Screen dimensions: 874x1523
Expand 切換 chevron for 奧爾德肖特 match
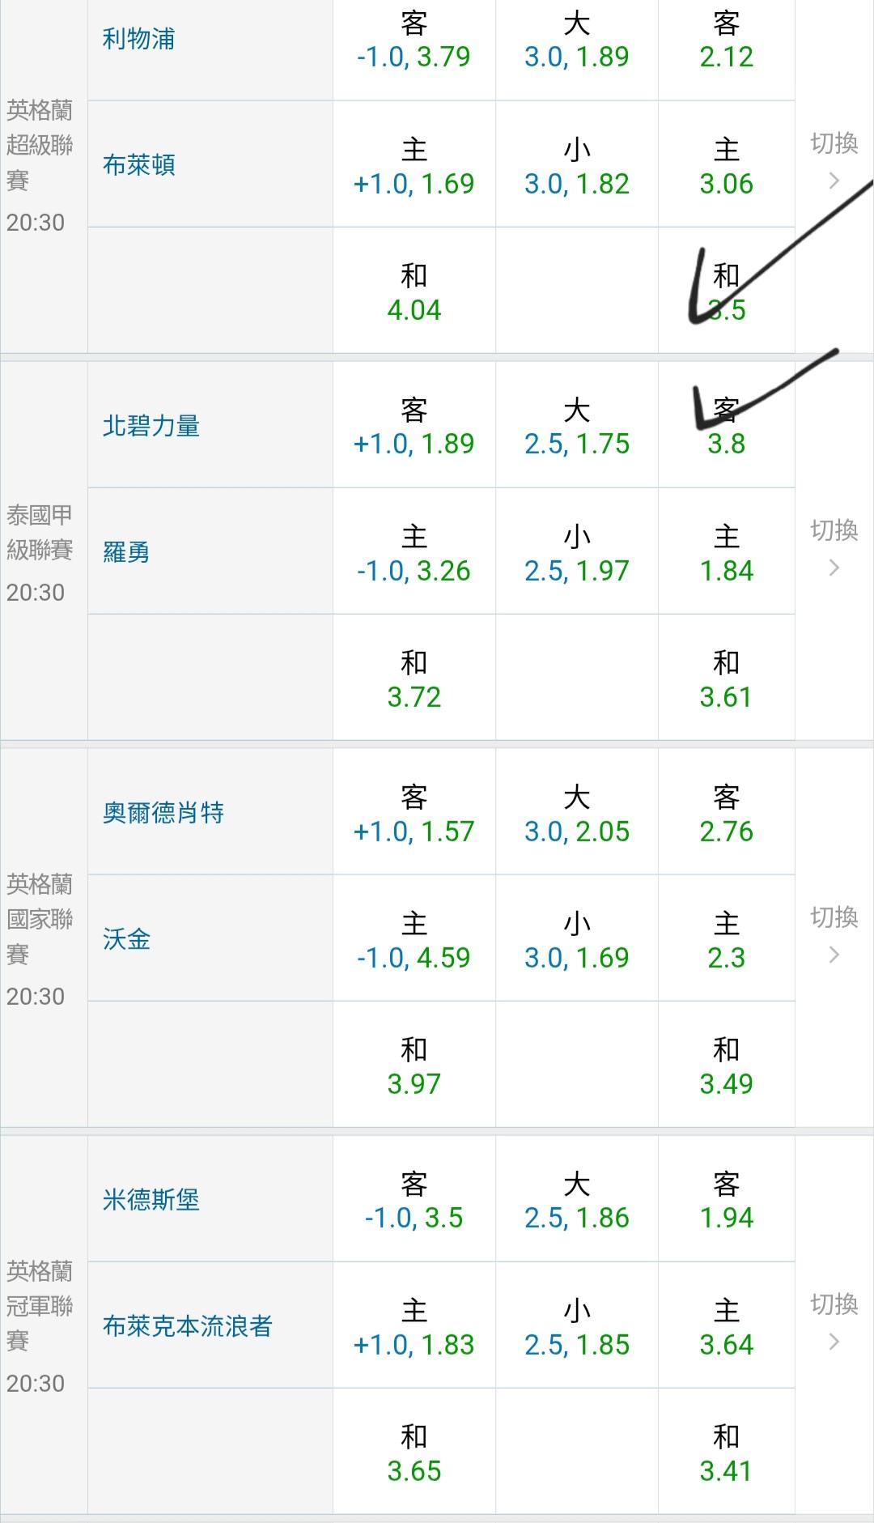click(x=834, y=936)
